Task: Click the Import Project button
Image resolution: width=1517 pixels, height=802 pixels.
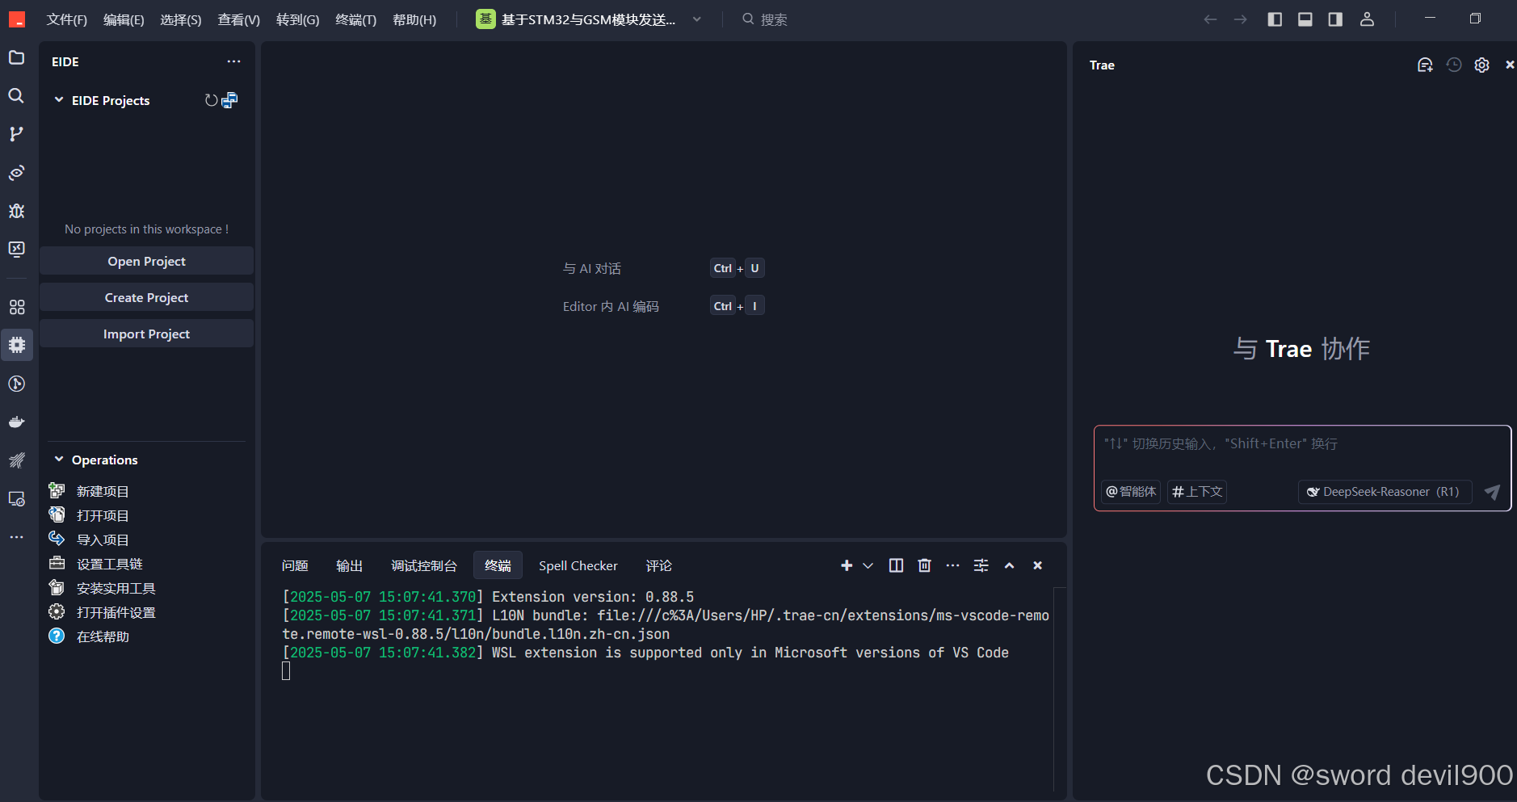Action: tap(146, 334)
